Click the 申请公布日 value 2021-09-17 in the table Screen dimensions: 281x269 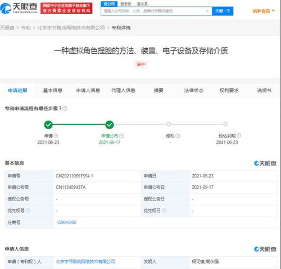[202, 188]
